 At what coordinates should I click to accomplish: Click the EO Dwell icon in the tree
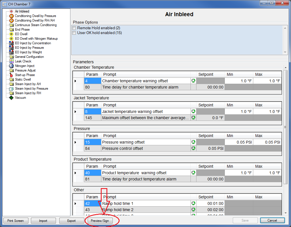tap(11, 34)
